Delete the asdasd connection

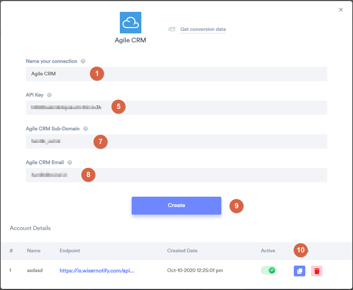pos(317,271)
